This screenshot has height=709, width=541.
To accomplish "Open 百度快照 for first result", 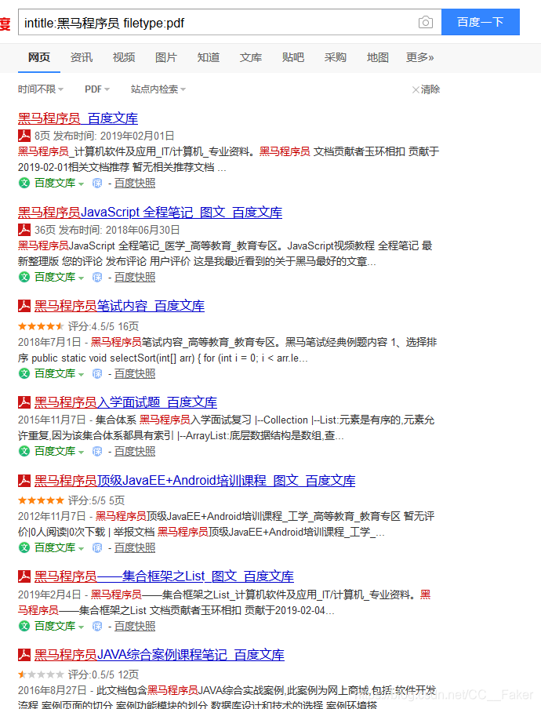I will (x=135, y=183).
